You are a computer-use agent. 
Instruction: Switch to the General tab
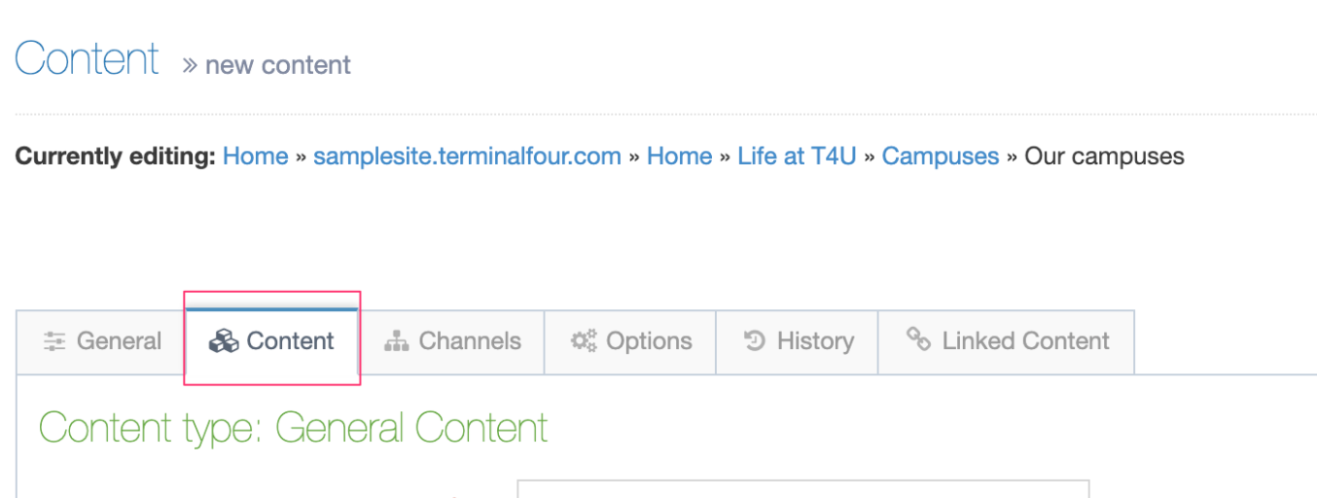pyautogui.click(x=100, y=341)
